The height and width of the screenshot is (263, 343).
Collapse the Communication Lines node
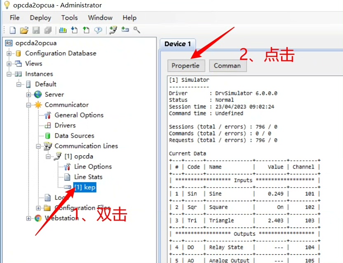pos(38,146)
